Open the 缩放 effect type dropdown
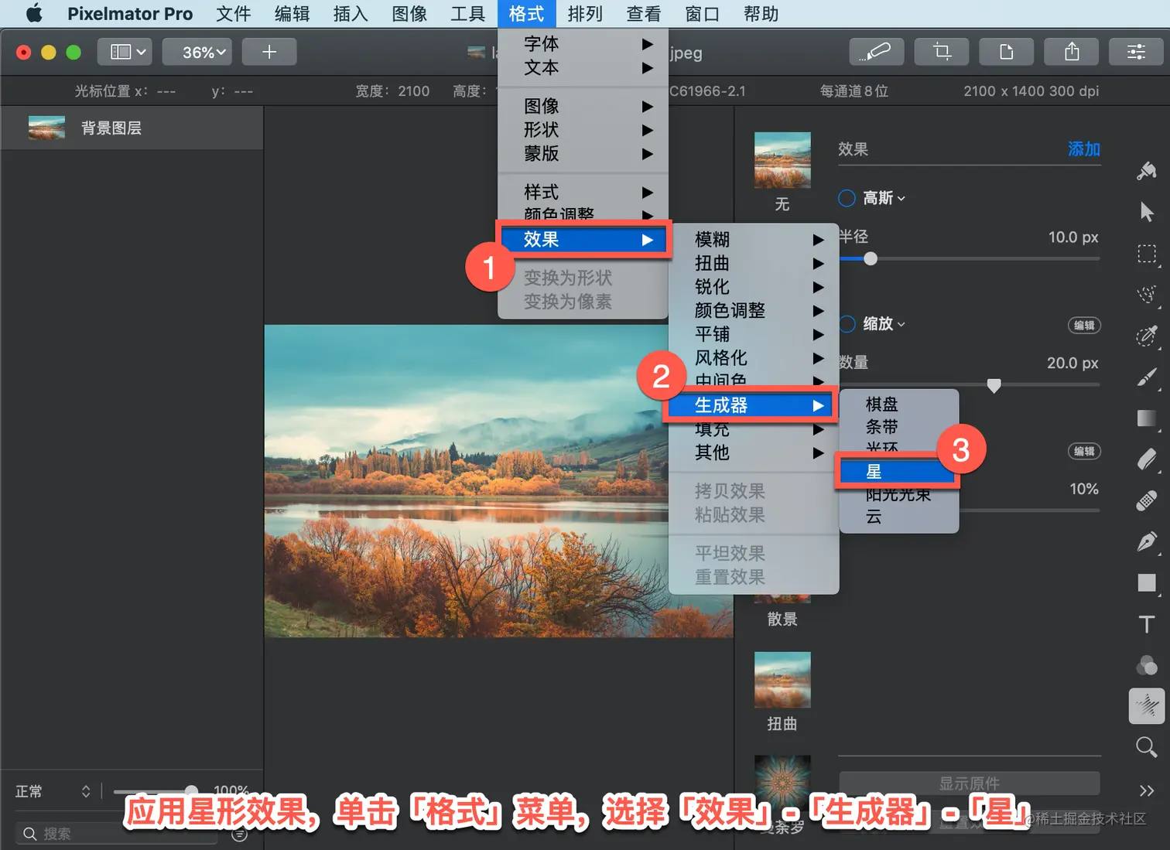Viewport: 1170px width, 850px height. coord(884,323)
